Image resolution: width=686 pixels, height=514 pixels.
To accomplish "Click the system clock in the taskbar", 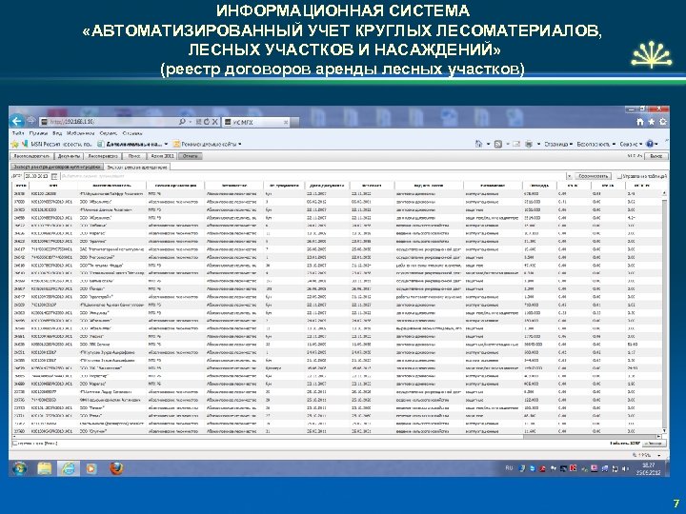I will (648, 468).
